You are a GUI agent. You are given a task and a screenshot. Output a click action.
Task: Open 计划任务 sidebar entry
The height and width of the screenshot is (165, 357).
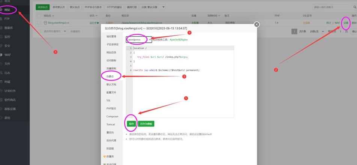point(10,91)
